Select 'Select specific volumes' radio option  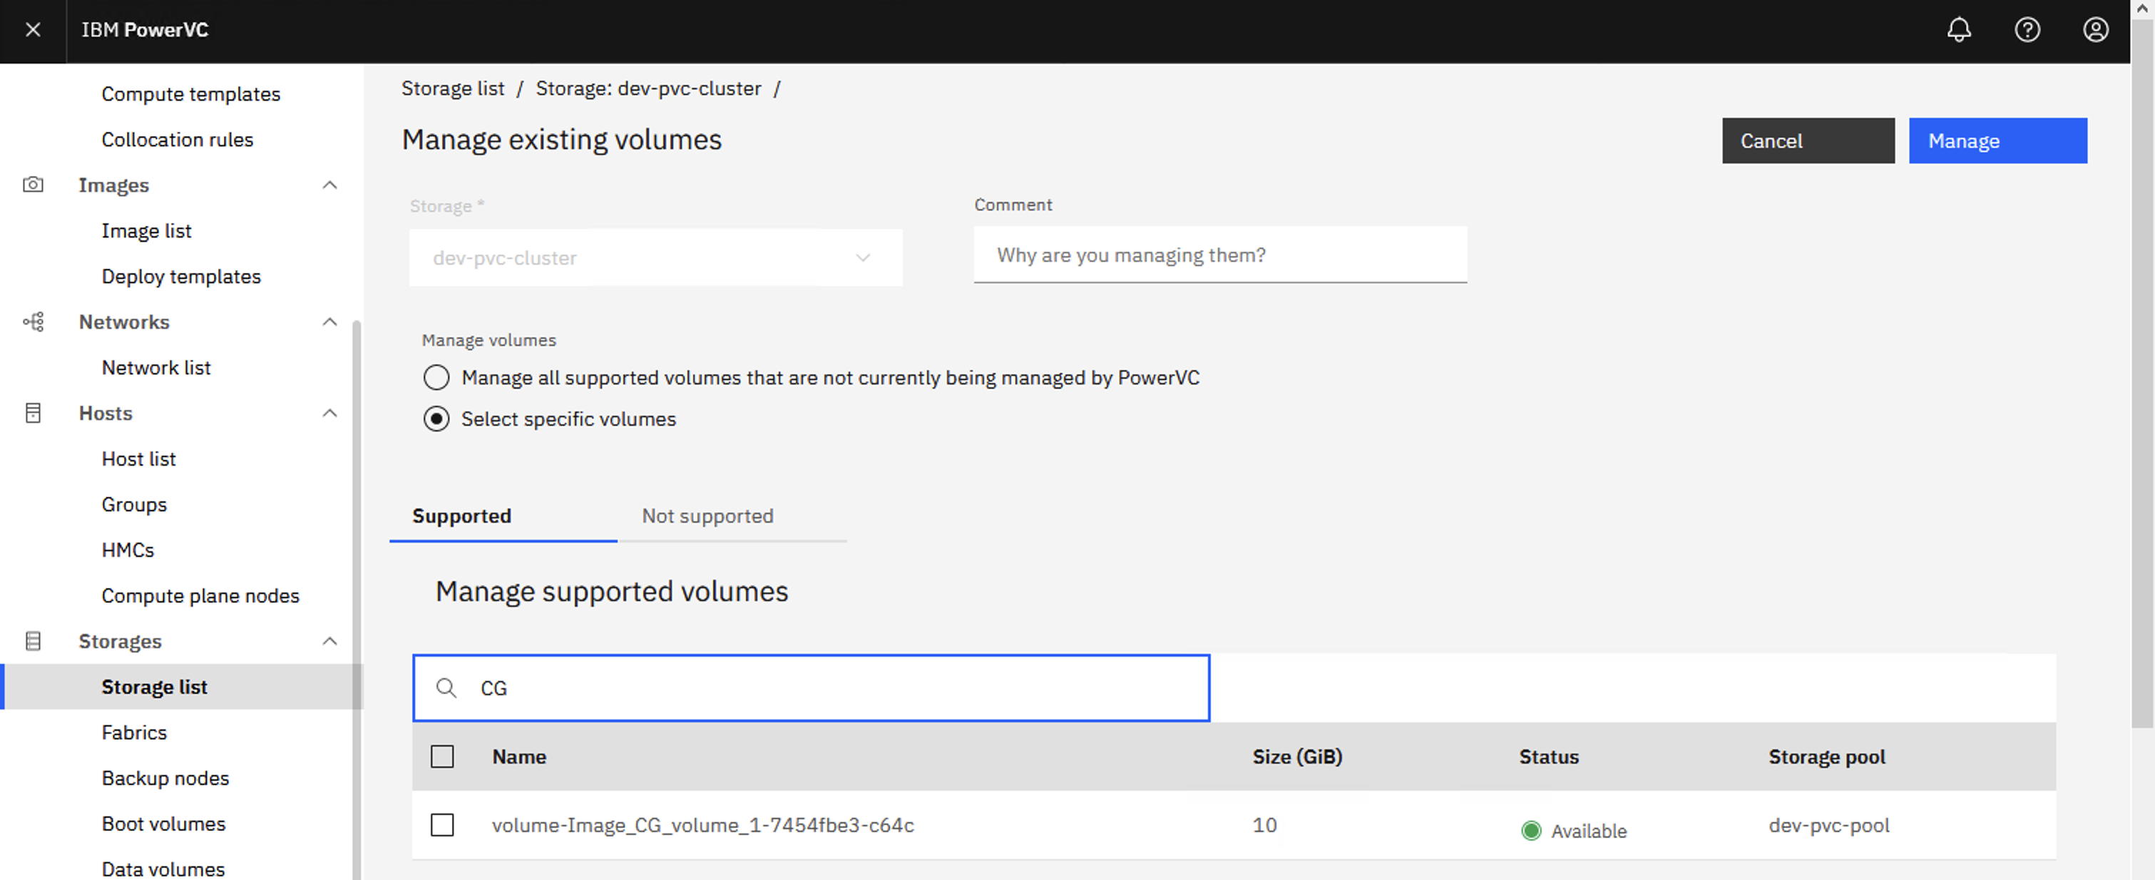pyautogui.click(x=436, y=419)
